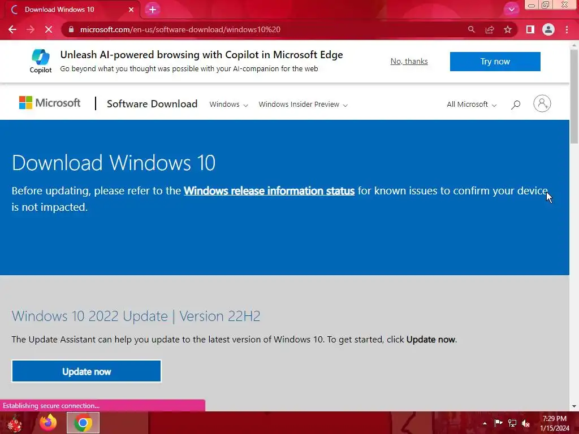579x434 pixels.
Task: Click the scrollbar down arrow
Action: pos(574,406)
